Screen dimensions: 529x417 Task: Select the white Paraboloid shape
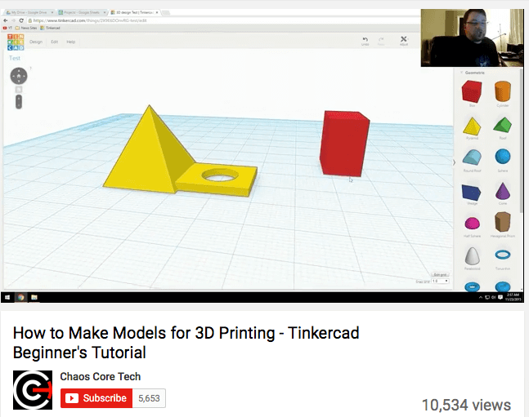click(472, 256)
